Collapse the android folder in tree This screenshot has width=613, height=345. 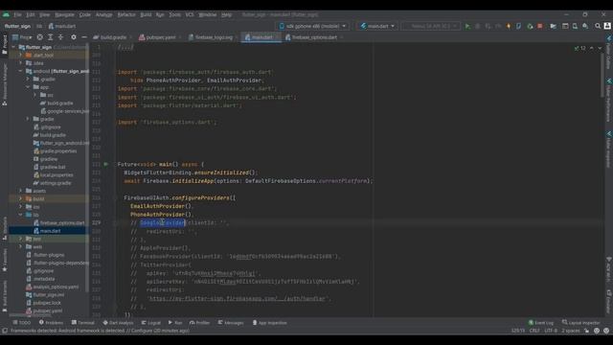(21, 71)
